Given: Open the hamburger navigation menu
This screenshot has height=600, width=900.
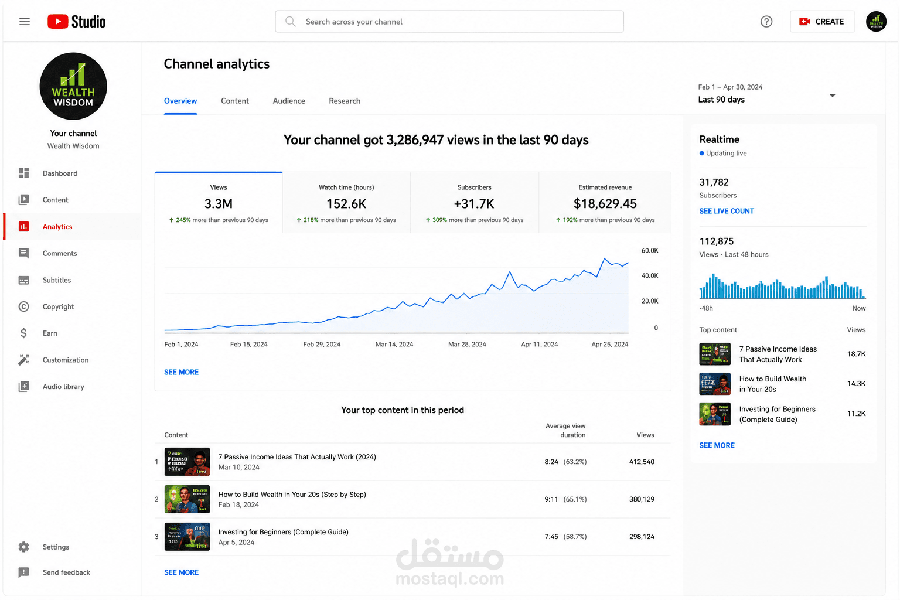Looking at the screenshot, I should pyautogui.click(x=24, y=22).
